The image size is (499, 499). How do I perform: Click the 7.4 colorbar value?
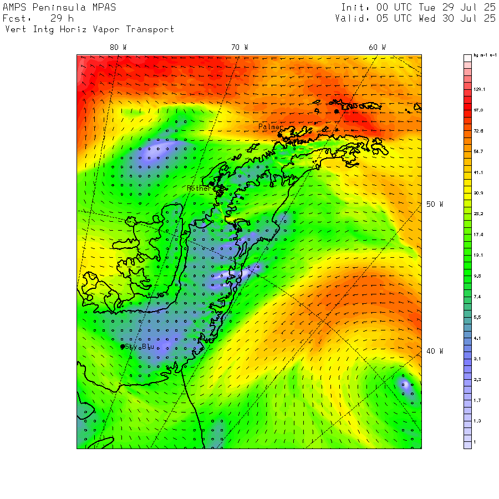tap(477, 297)
